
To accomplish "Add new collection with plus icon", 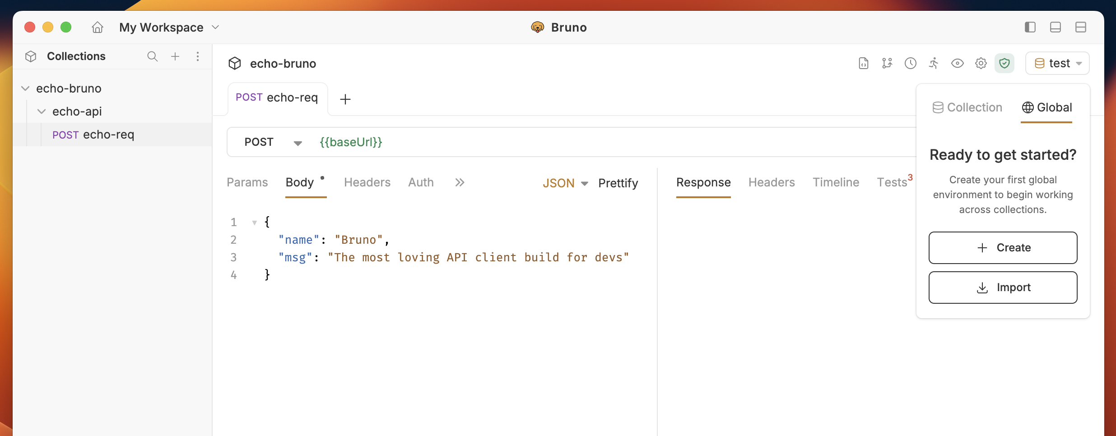I will point(175,56).
